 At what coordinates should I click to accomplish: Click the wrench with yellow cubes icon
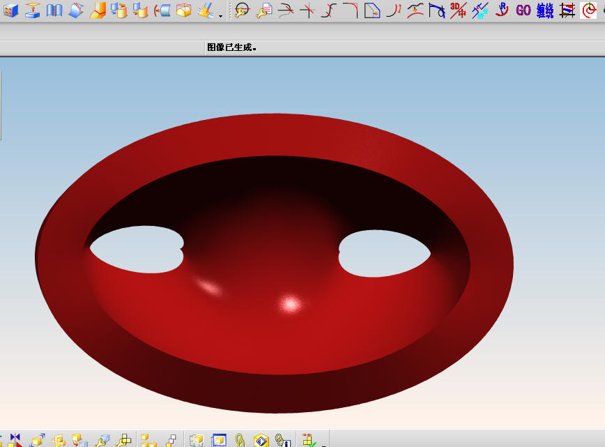coord(124,440)
